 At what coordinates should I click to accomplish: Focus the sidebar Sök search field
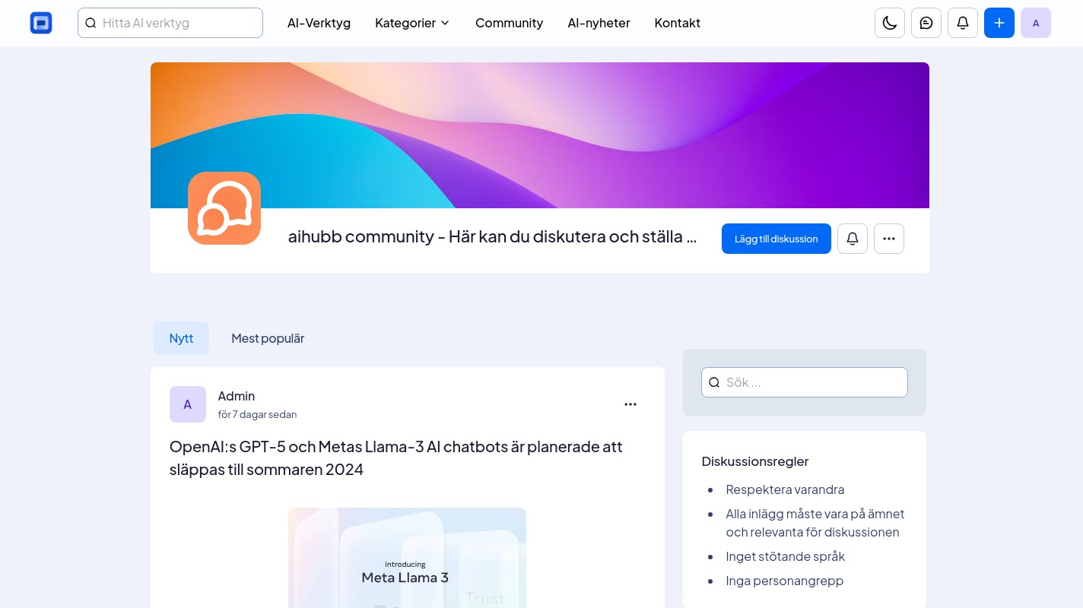[805, 382]
